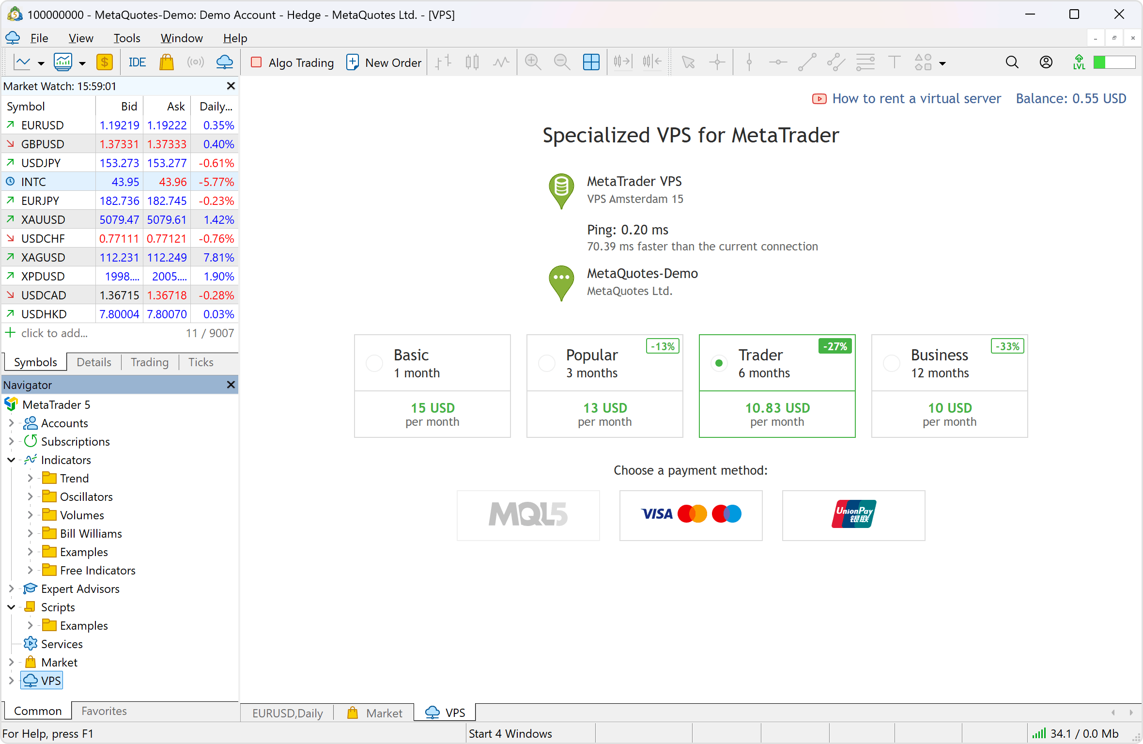1143x744 pixels.
Task: Open the Tools menu
Action: point(126,38)
